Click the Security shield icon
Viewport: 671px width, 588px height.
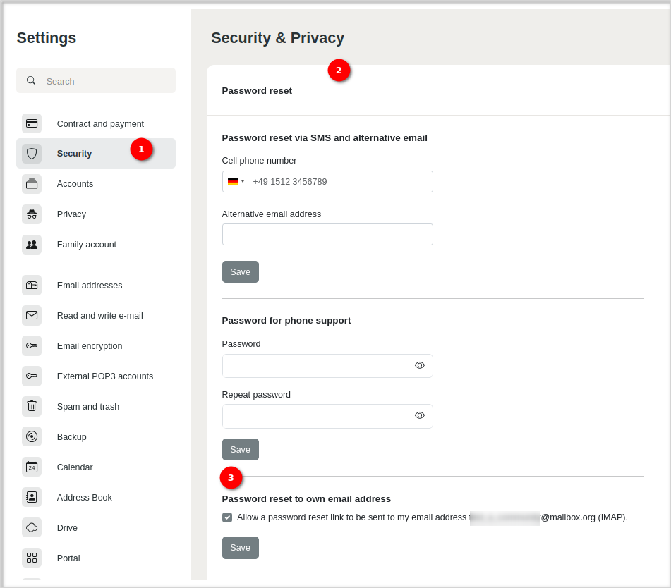pos(32,154)
